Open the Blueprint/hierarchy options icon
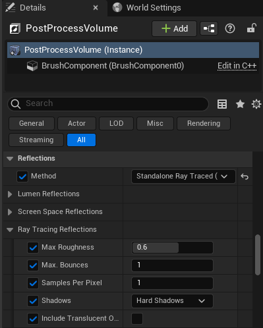This screenshot has width=263, height=328. 209,28
